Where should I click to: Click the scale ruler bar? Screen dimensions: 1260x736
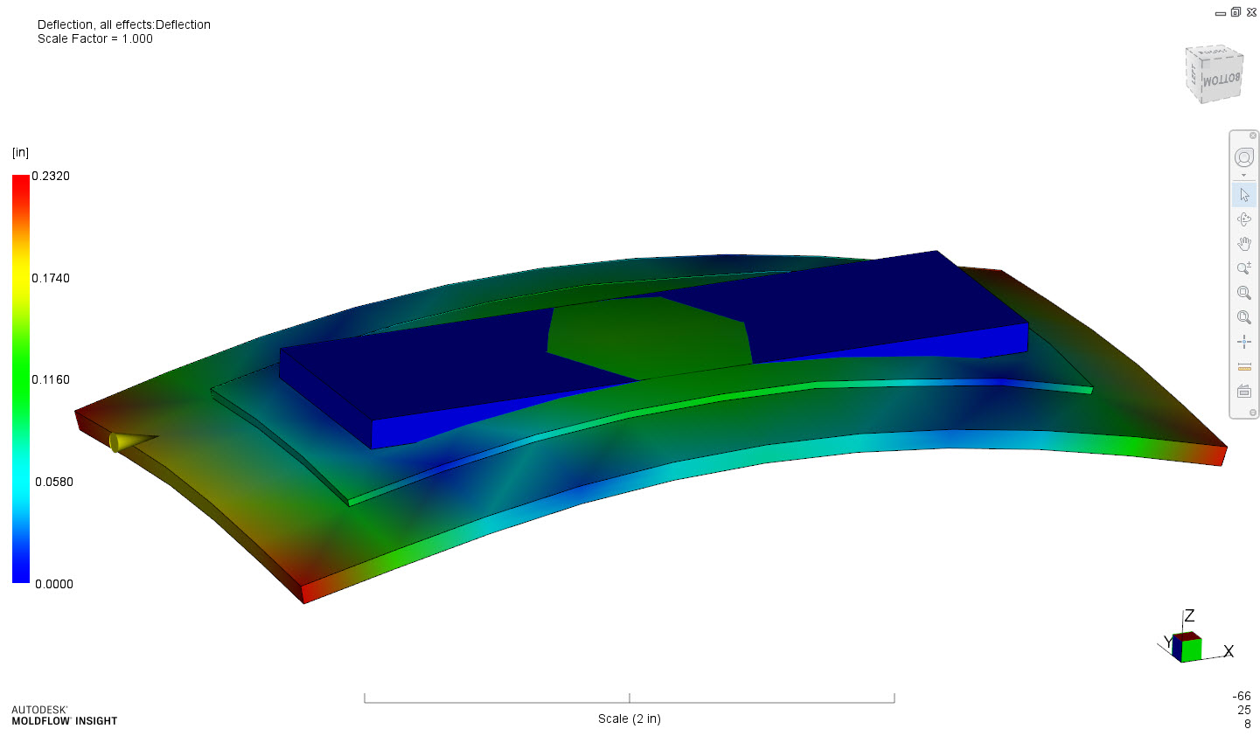click(630, 698)
